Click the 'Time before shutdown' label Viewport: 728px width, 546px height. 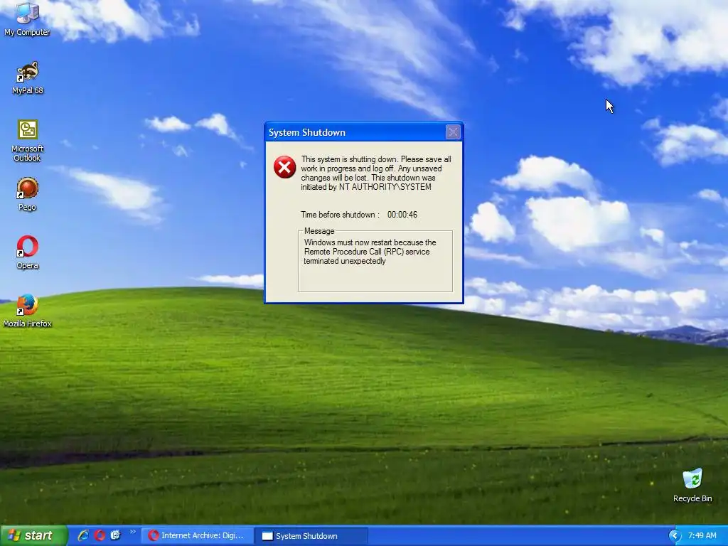(340, 215)
